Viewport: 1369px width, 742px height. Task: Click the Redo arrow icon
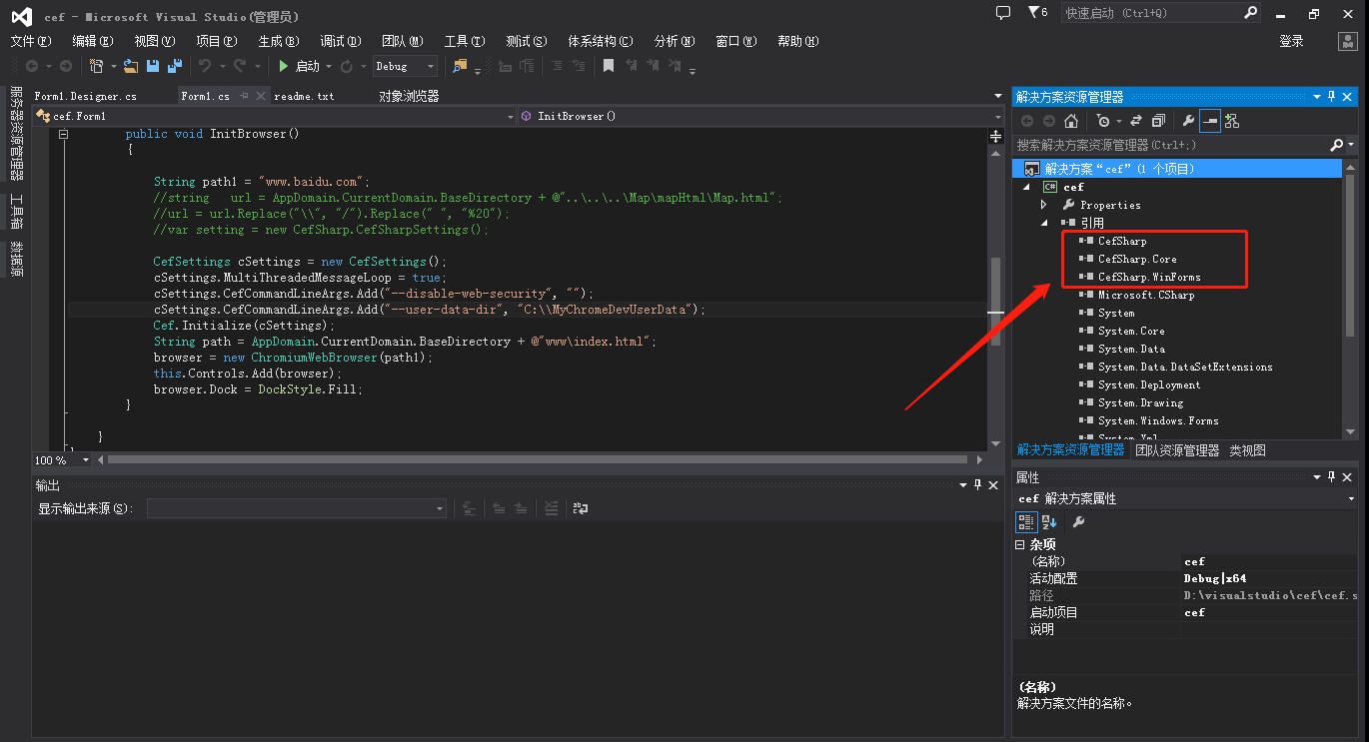pyautogui.click(x=240, y=66)
